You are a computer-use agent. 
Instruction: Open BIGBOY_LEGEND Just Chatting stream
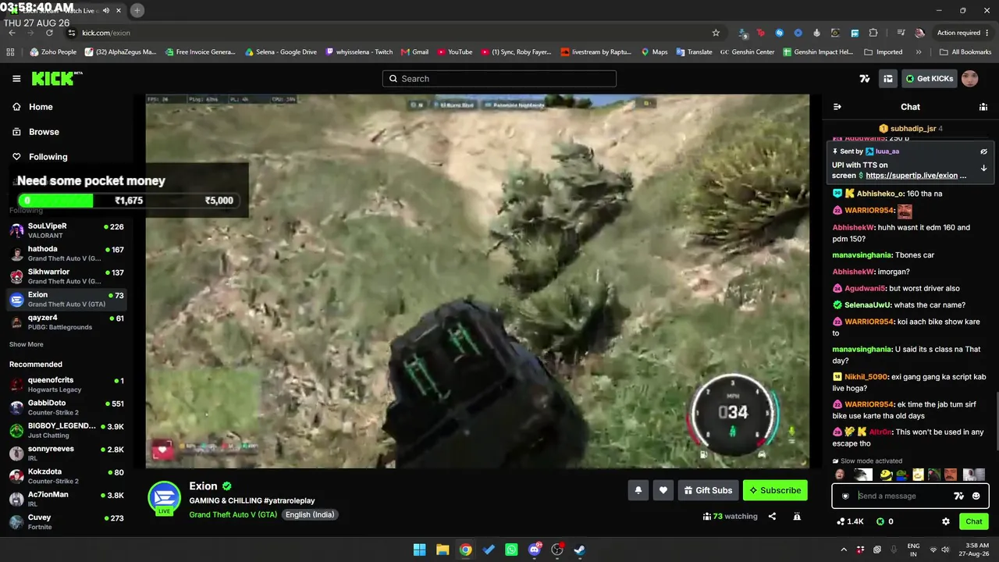66,430
